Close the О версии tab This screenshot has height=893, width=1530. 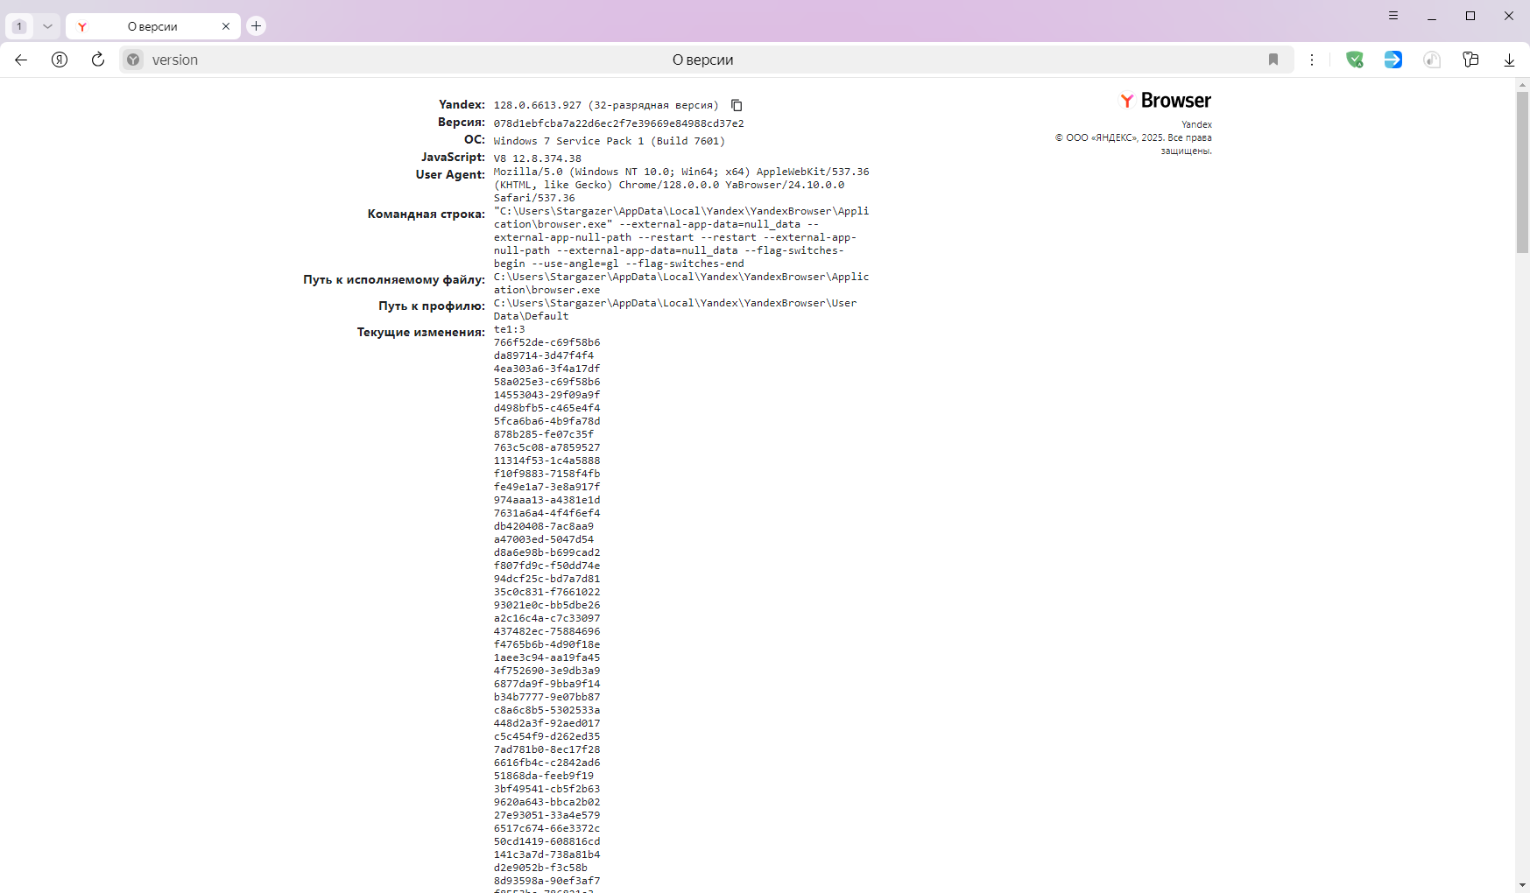226,26
